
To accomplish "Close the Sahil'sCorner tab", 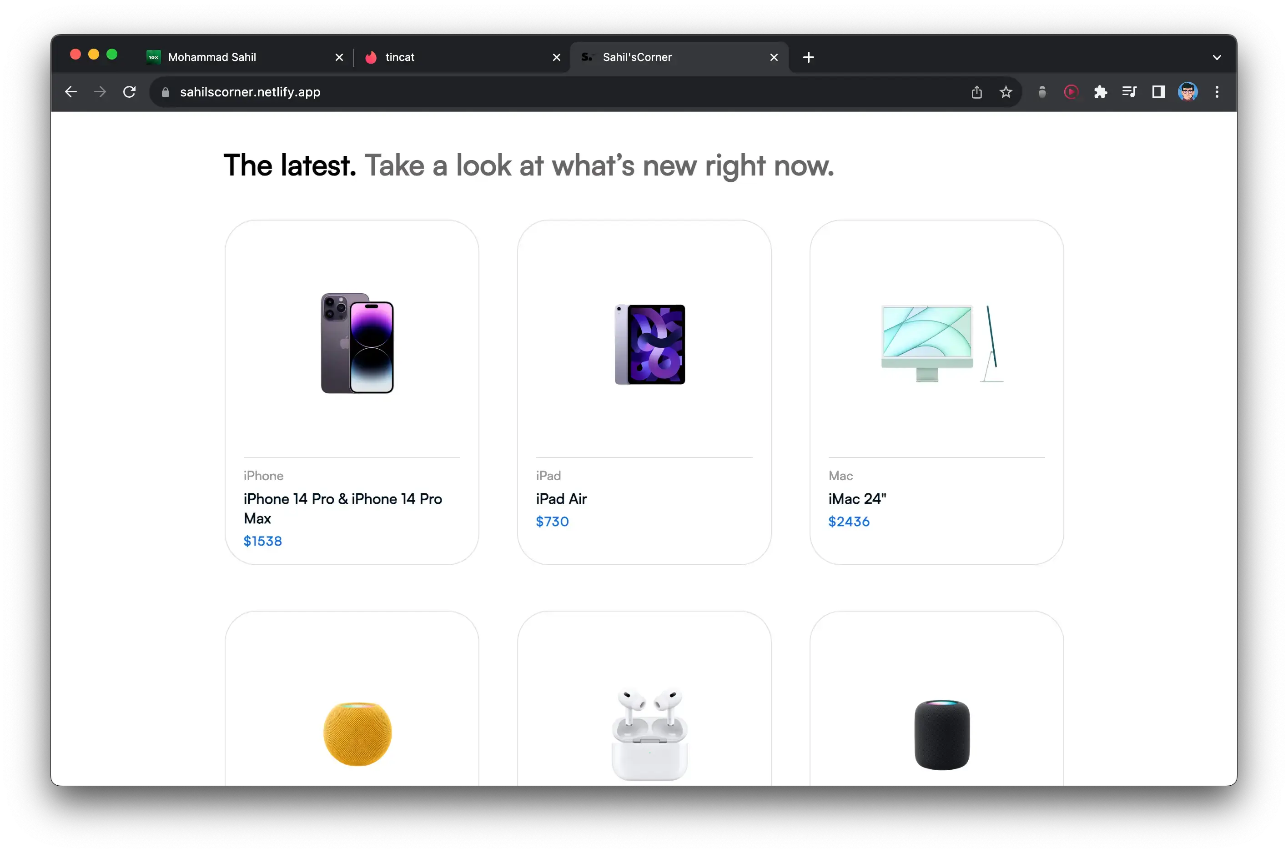I will tap(774, 57).
